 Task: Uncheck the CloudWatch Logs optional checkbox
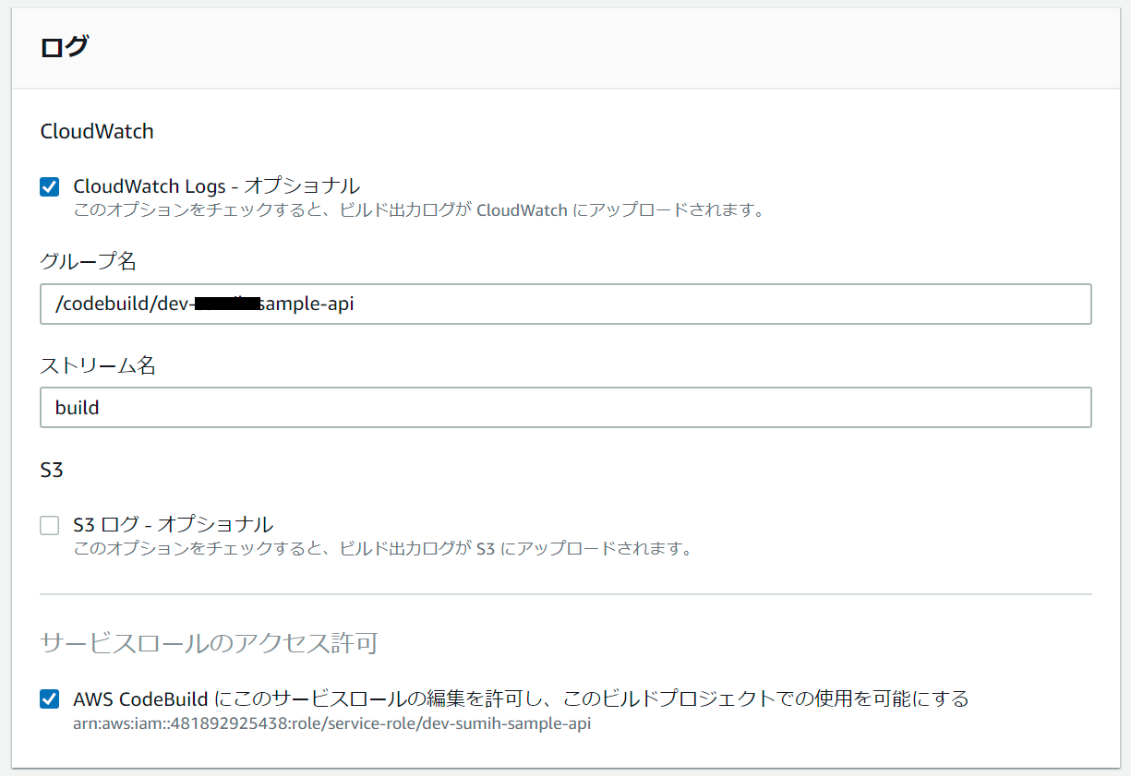50,187
